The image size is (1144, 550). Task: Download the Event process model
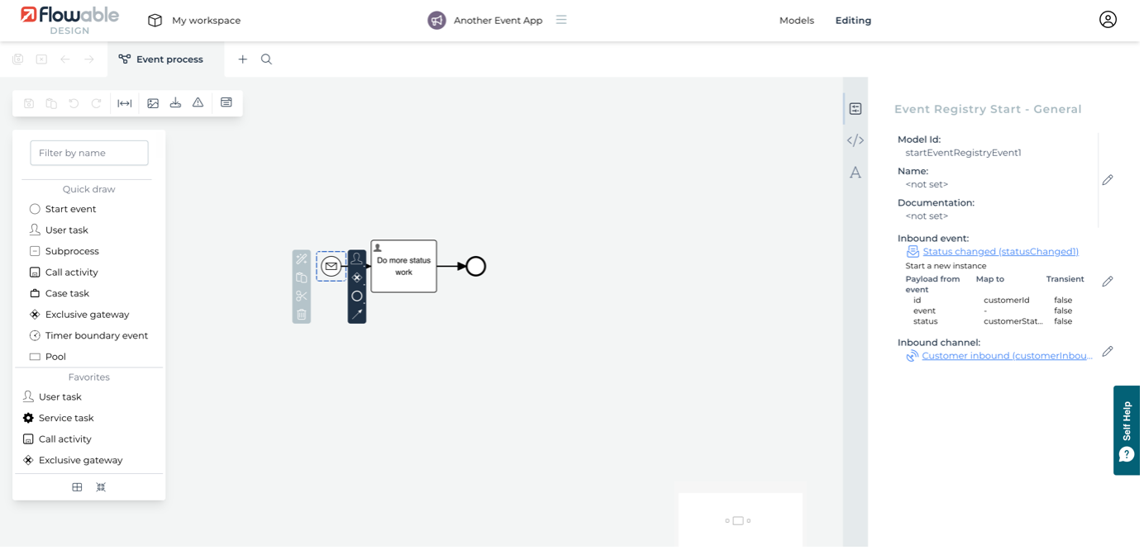[x=175, y=102]
